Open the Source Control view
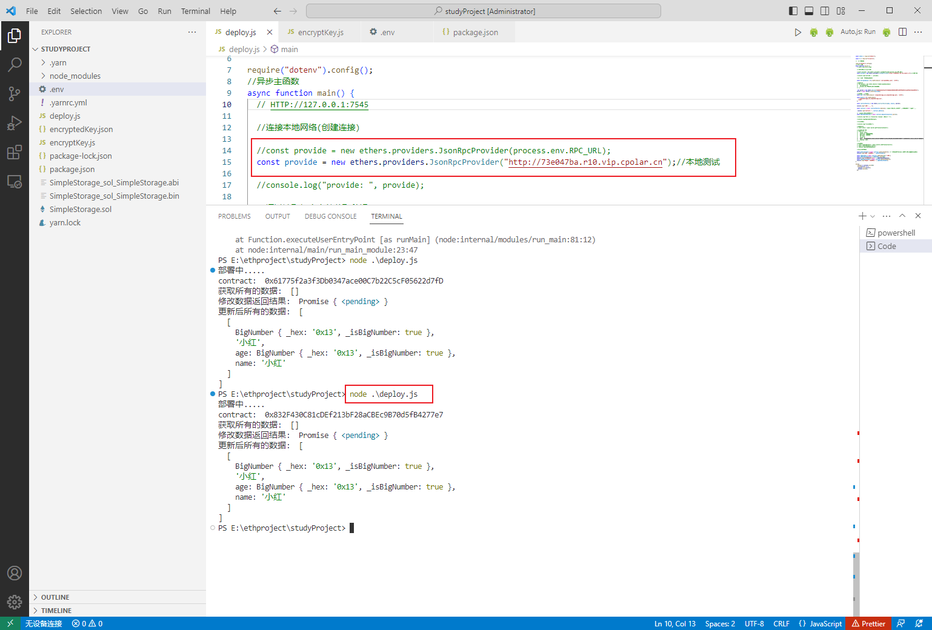 [x=15, y=93]
